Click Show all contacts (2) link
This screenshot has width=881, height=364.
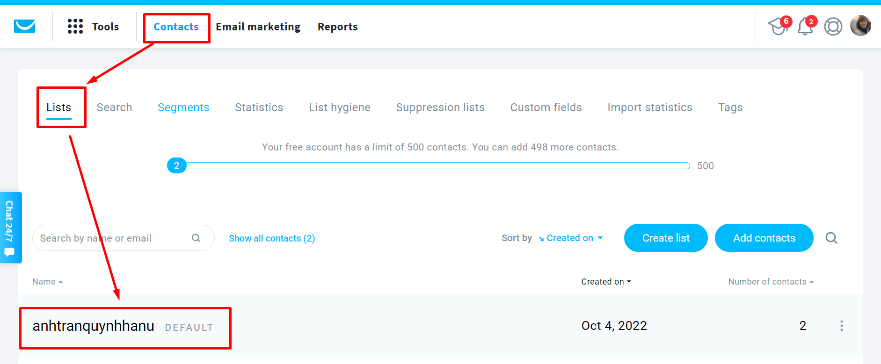[x=272, y=238]
